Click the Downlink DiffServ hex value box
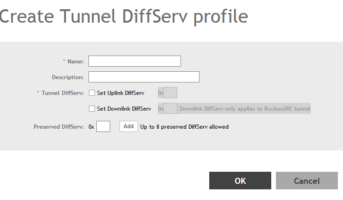Viewport: 343px width, 200px height. [170, 109]
